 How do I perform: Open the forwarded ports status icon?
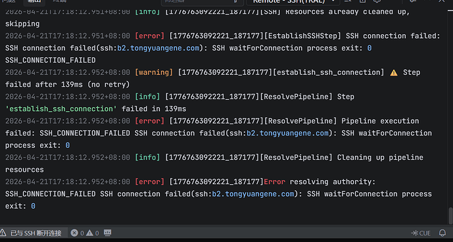(x=107, y=233)
